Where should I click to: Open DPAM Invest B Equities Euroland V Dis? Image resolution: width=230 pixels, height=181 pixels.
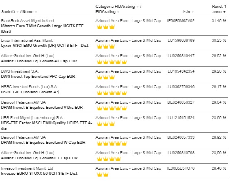tap(42, 108)
